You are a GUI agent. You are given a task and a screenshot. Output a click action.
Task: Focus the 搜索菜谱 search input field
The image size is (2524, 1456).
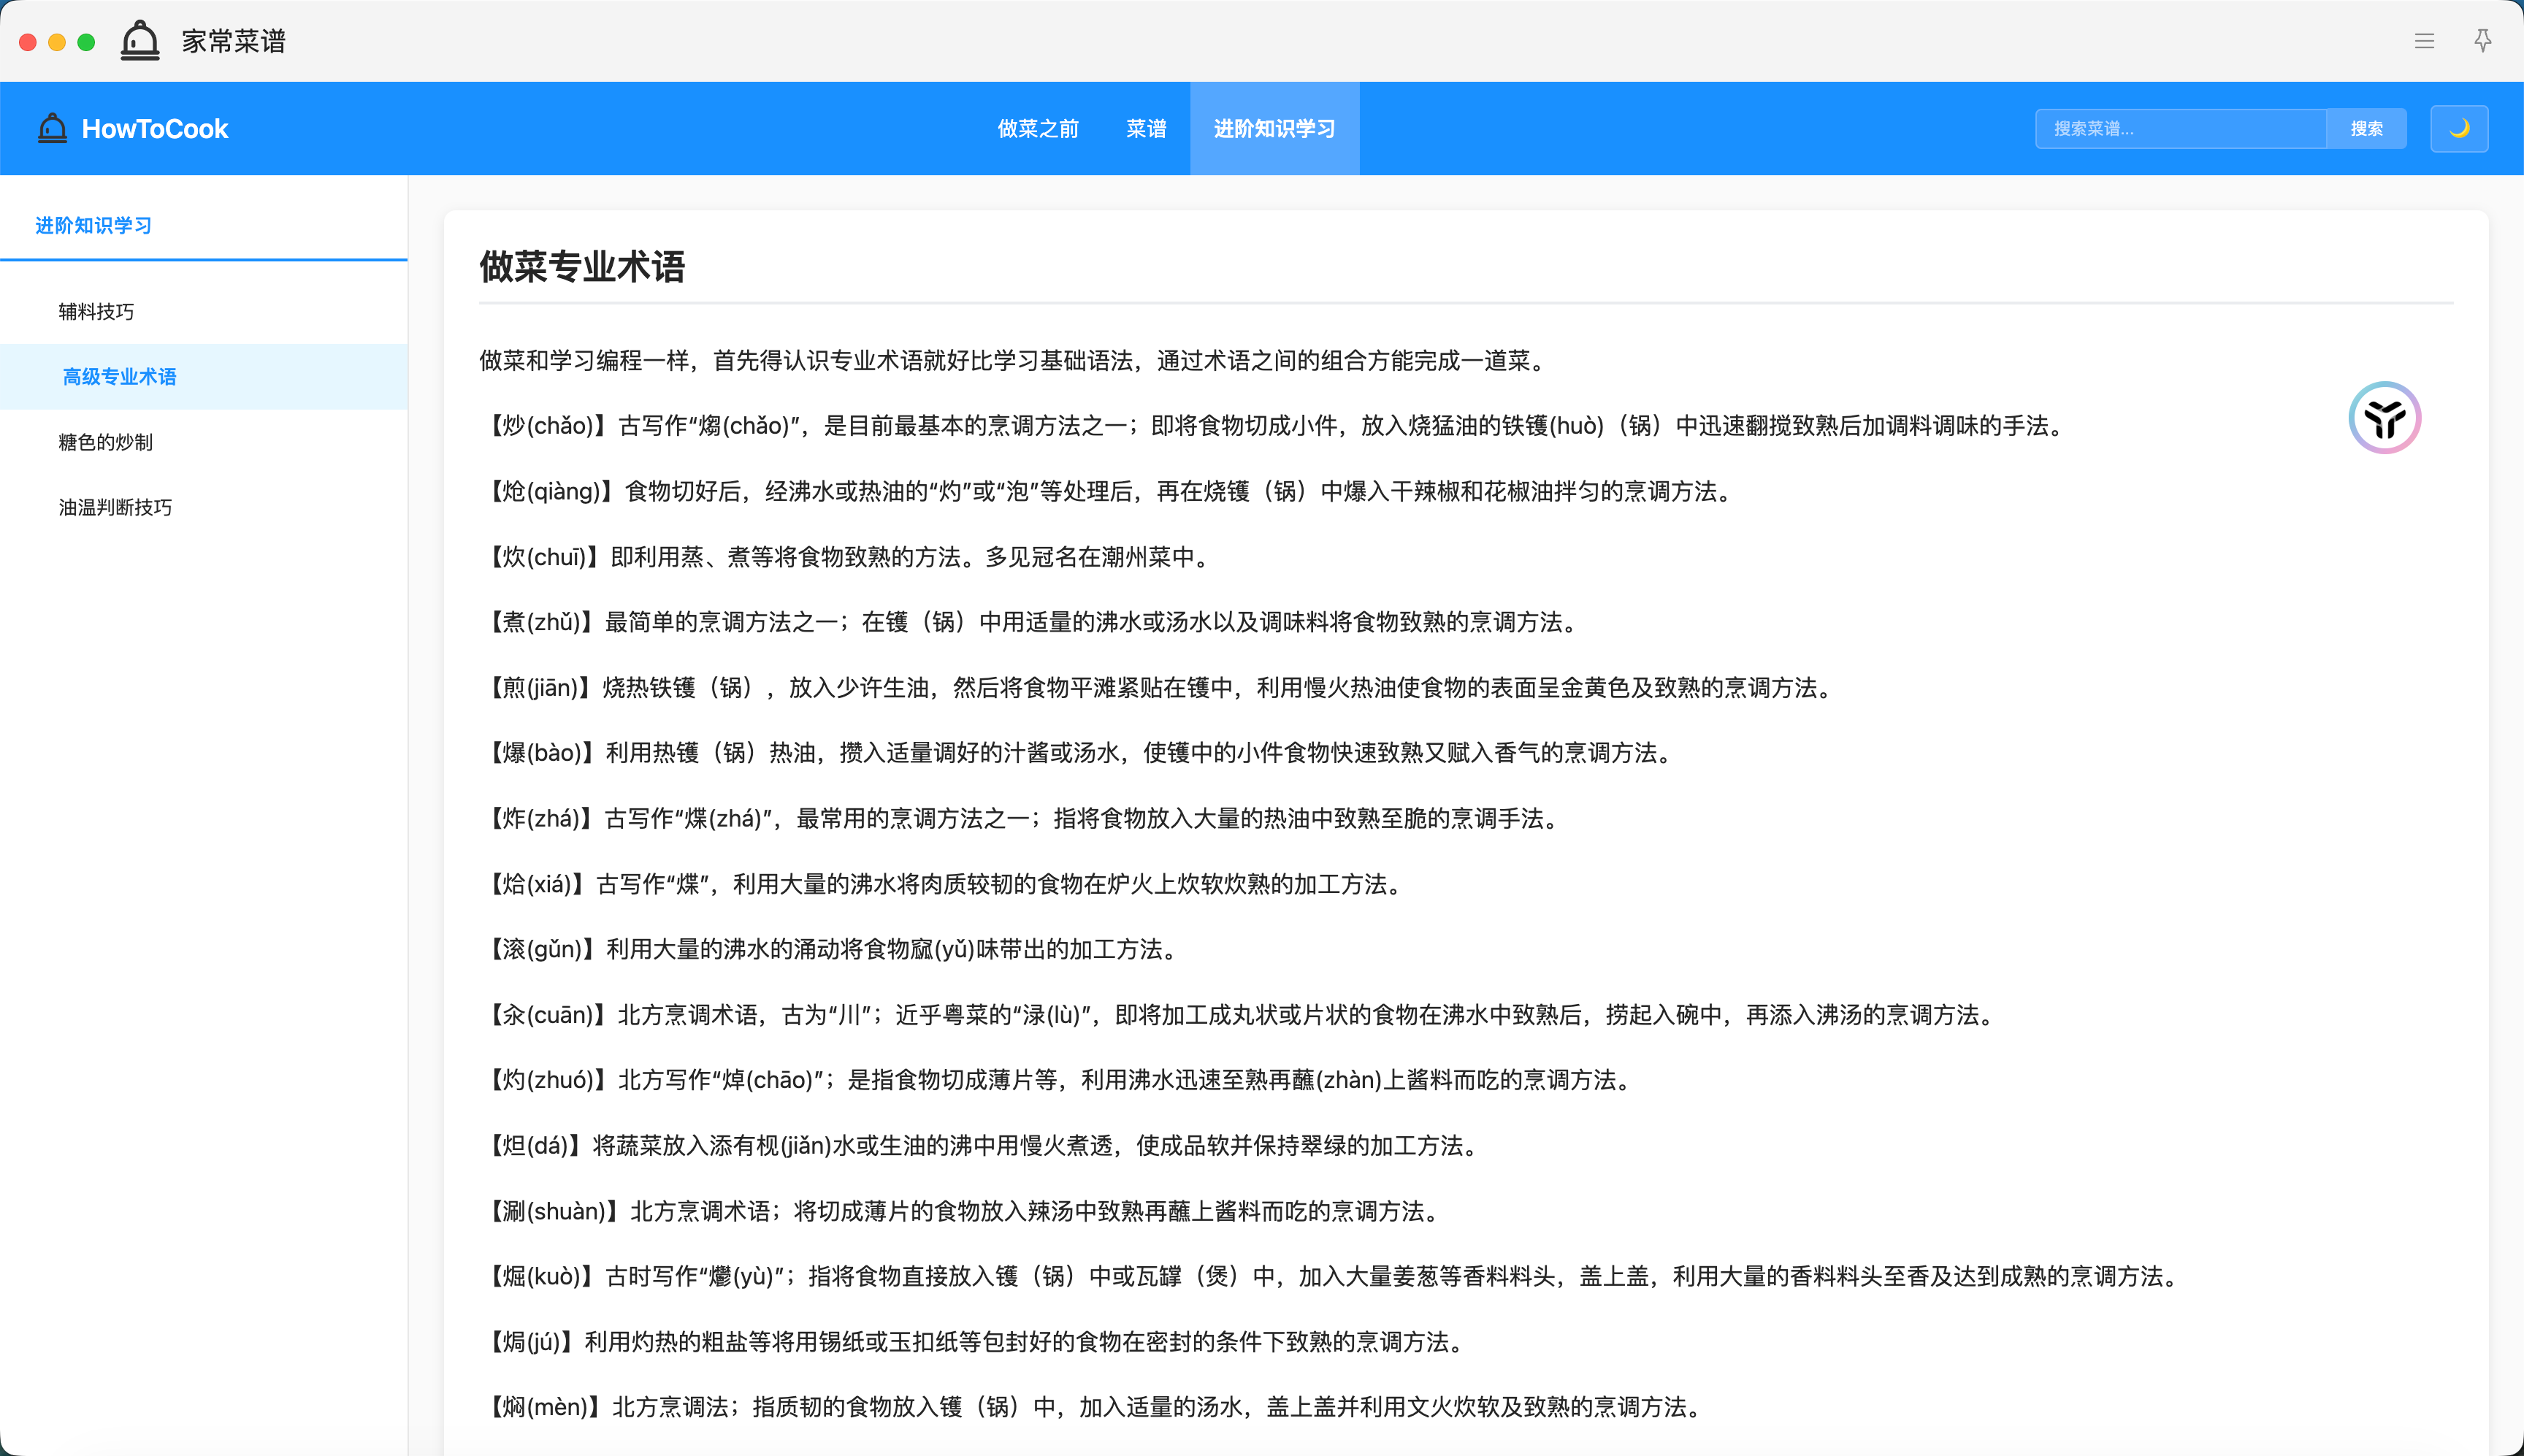(x=2180, y=128)
